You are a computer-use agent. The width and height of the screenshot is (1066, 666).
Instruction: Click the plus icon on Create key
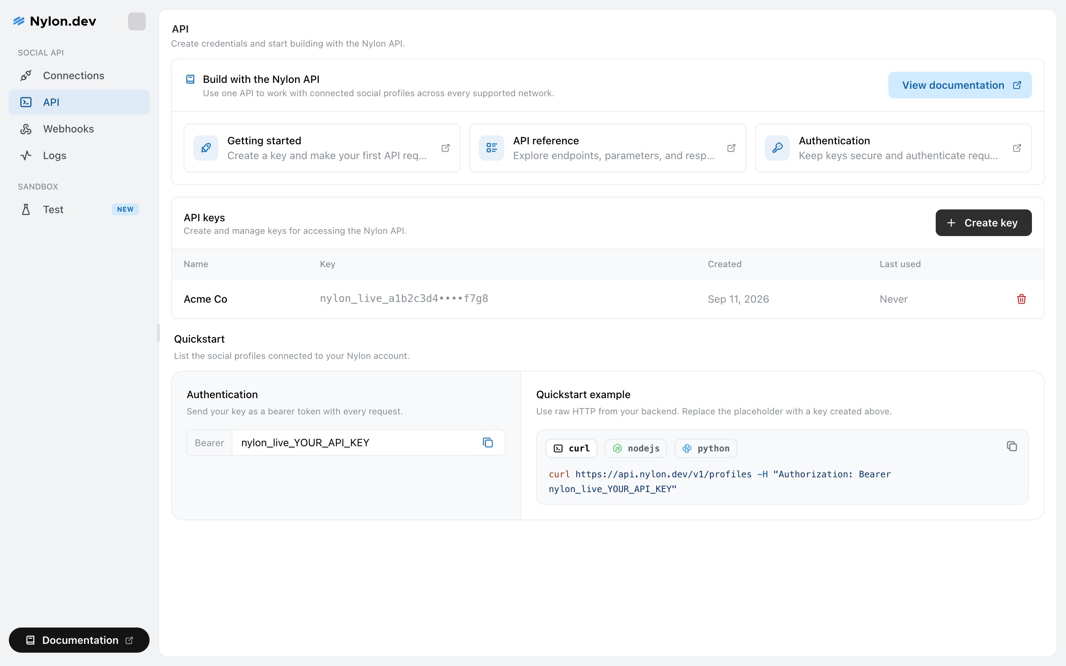point(951,223)
